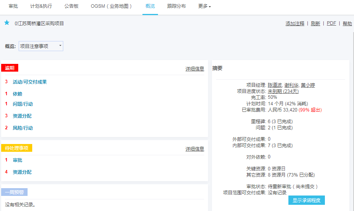Open the 计划&执行 tab
Image resolution: width=354 pixels, height=211 pixels.
(41, 7)
